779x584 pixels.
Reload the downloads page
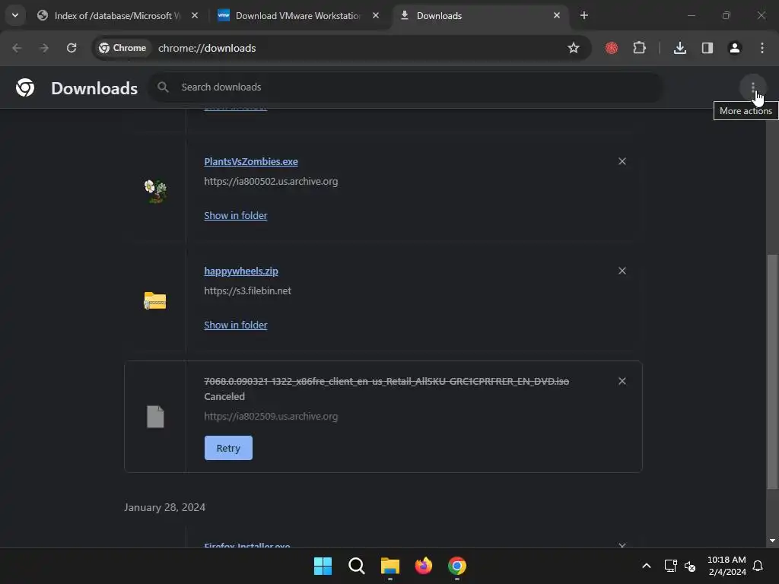click(x=72, y=48)
